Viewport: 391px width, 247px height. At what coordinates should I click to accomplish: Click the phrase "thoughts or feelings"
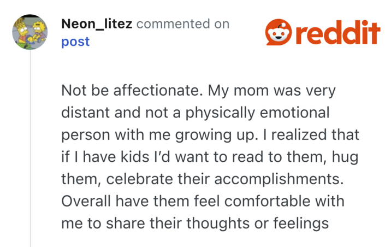point(258,224)
